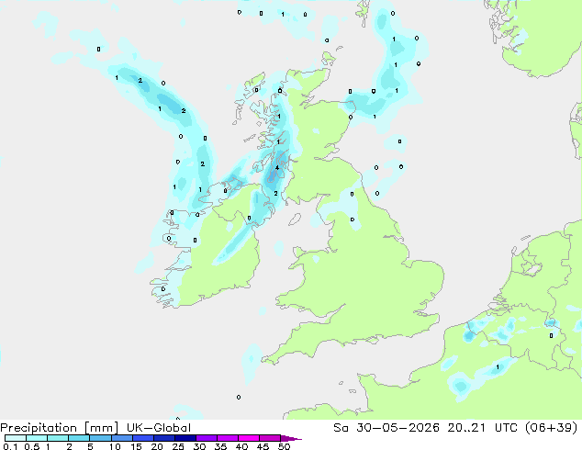Select the navy legend swatch between 25 and 30
The width and height of the screenshot is (582, 450).
pos(185,438)
